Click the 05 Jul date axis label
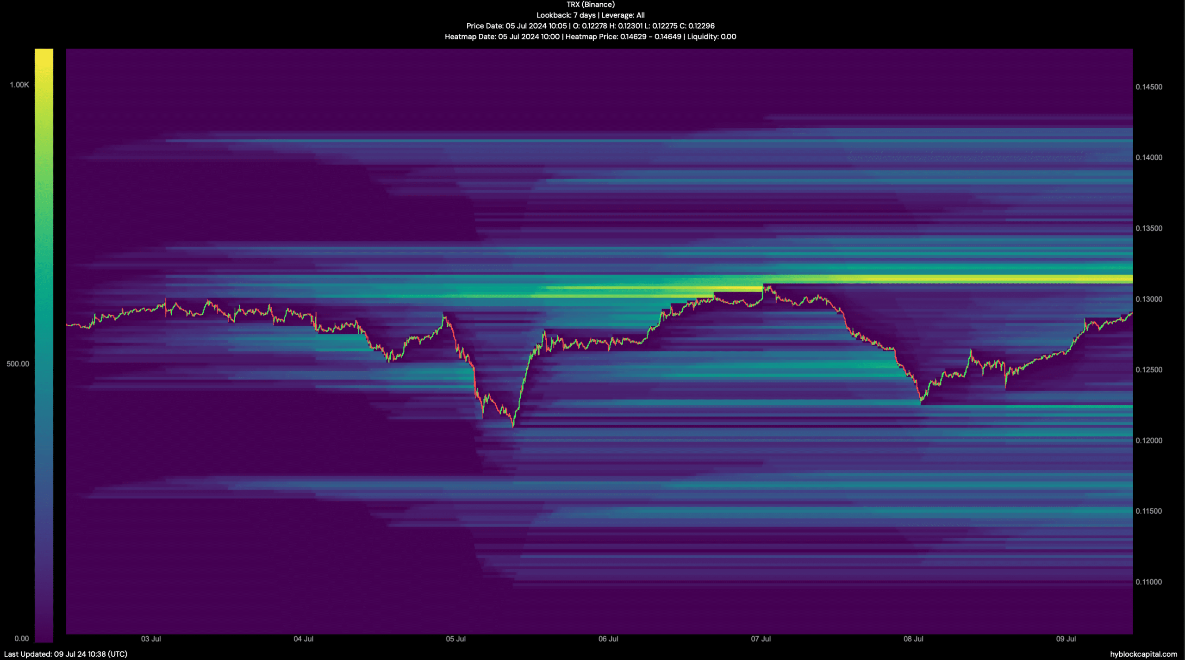Image resolution: width=1185 pixels, height=660 pixels. (456, 639)
